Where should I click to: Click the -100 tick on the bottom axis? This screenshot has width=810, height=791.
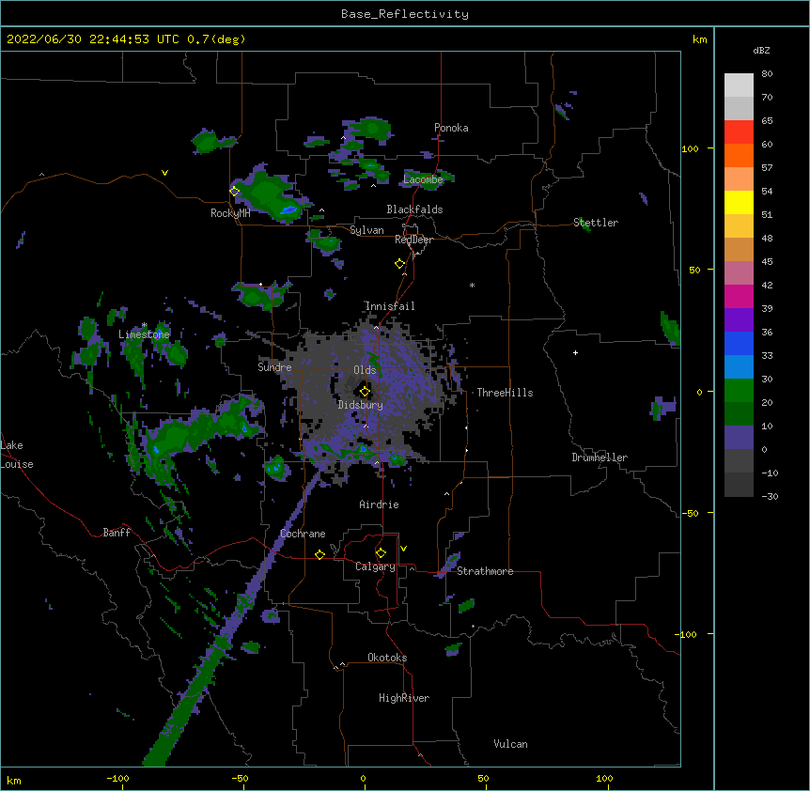[x=117, y=778]
